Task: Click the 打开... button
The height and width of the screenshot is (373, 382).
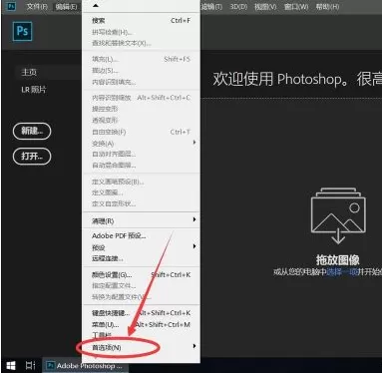Action: tap(32, 157)
